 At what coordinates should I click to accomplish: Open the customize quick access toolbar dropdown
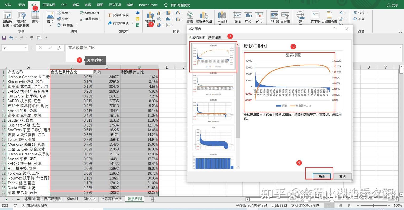click(x=46, y=38)
